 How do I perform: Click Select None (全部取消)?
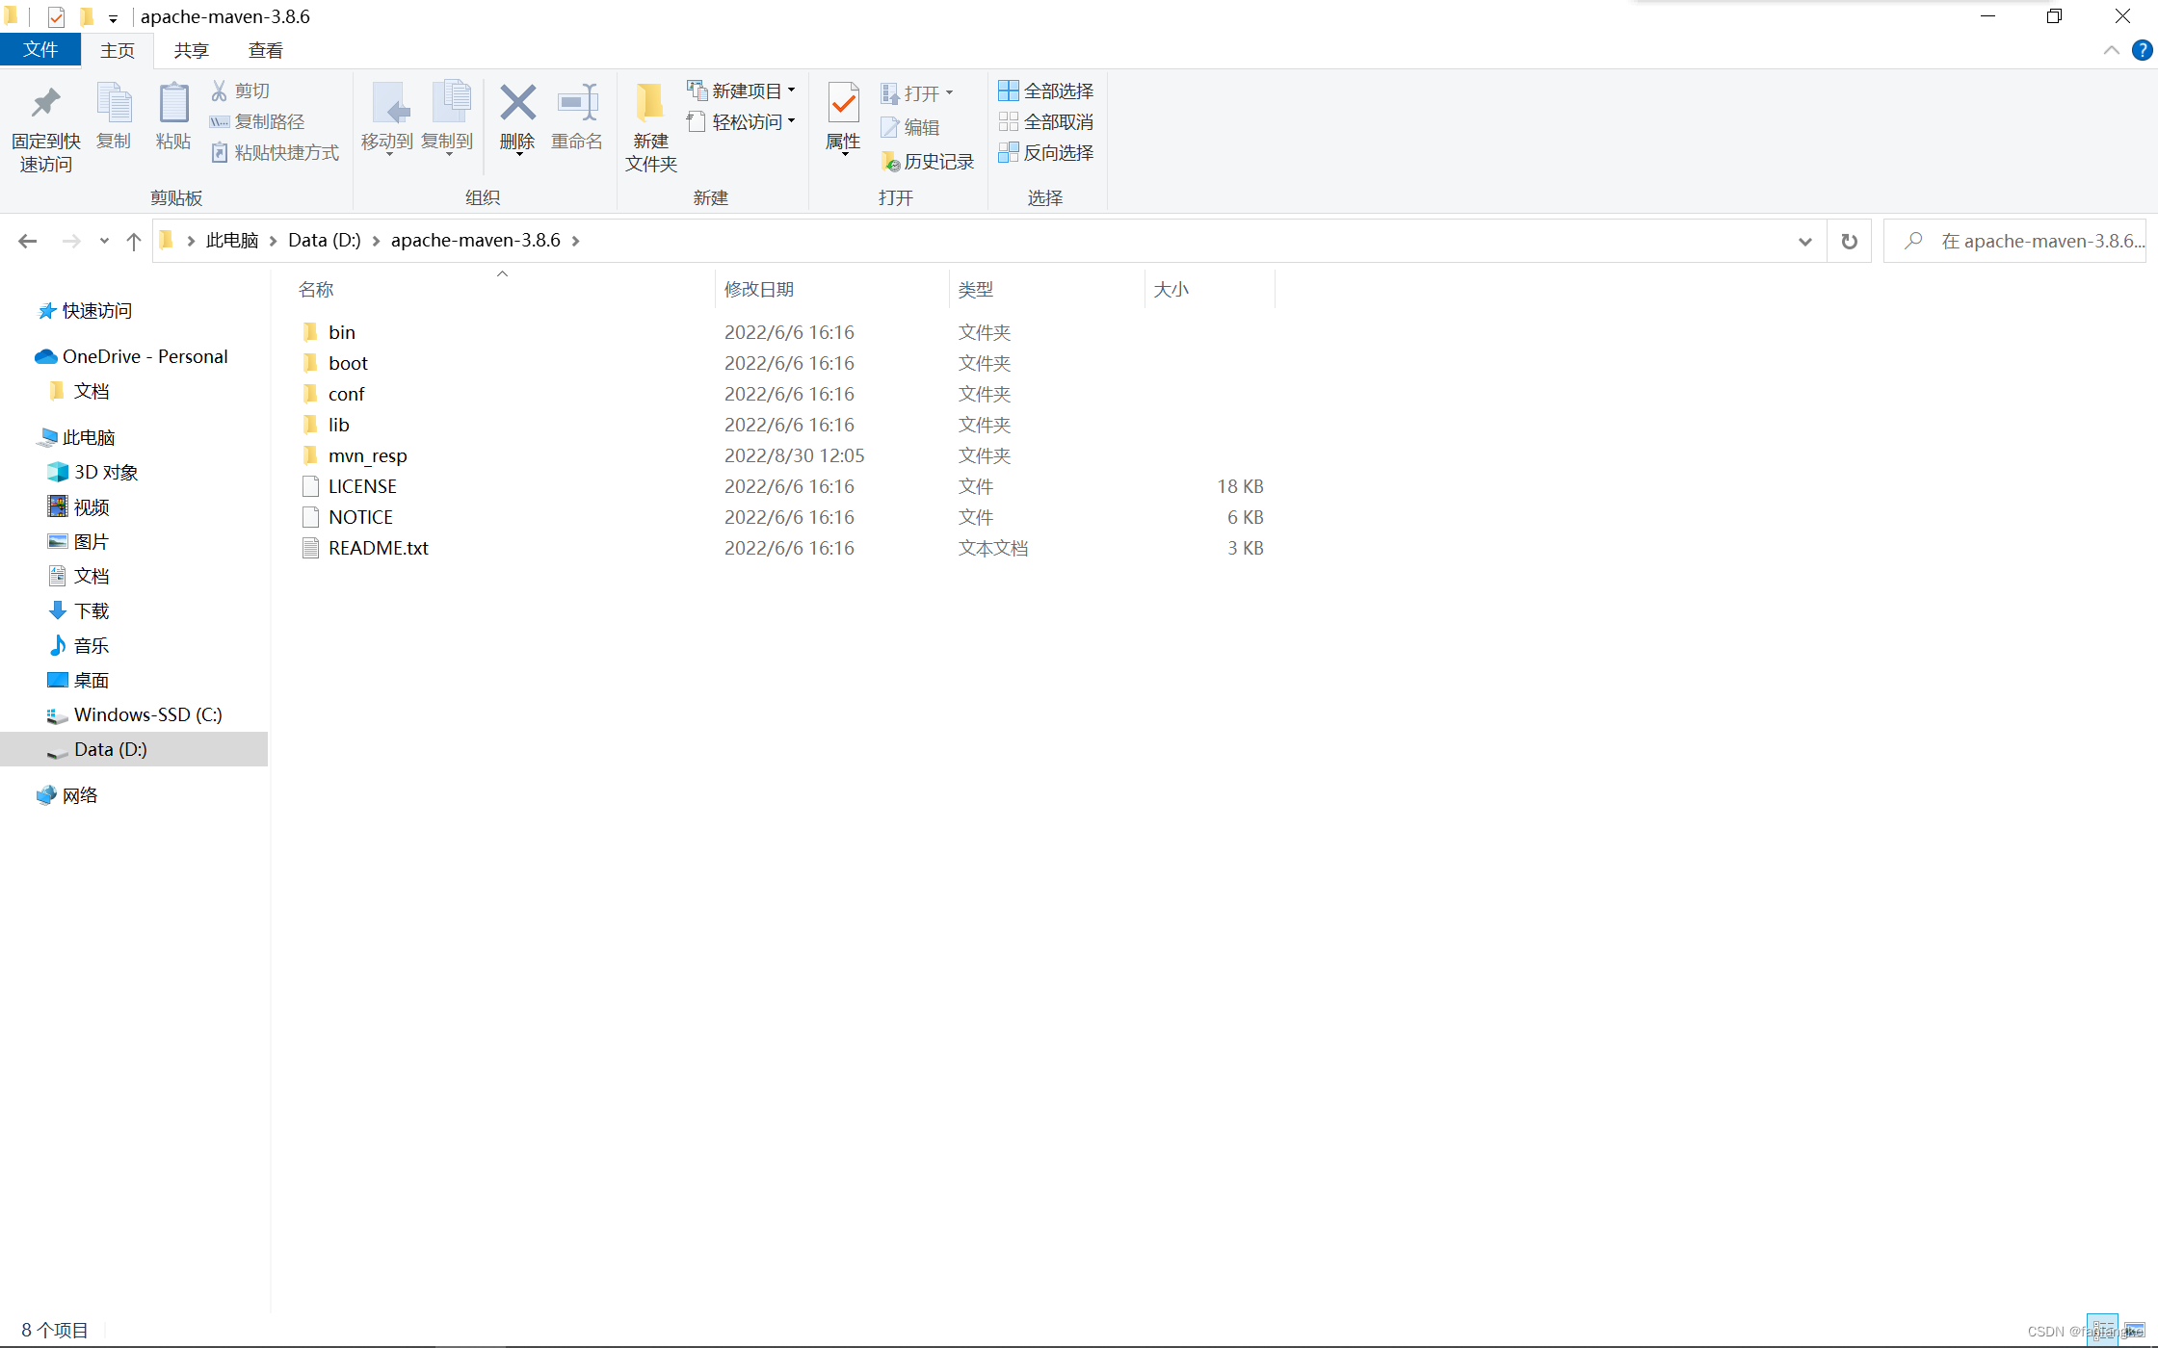point(1046,121)
